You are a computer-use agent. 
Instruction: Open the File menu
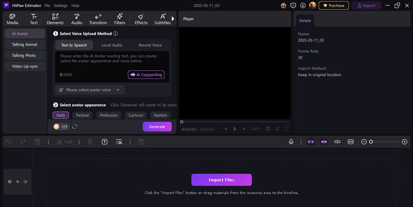[x=47, y=6]
